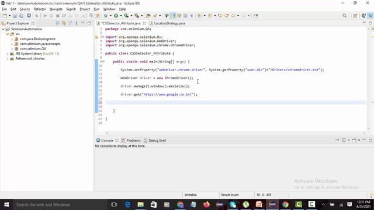The image size is (374, 210).
Task: Expand the JRE System Library node
Action: [8, 54]
